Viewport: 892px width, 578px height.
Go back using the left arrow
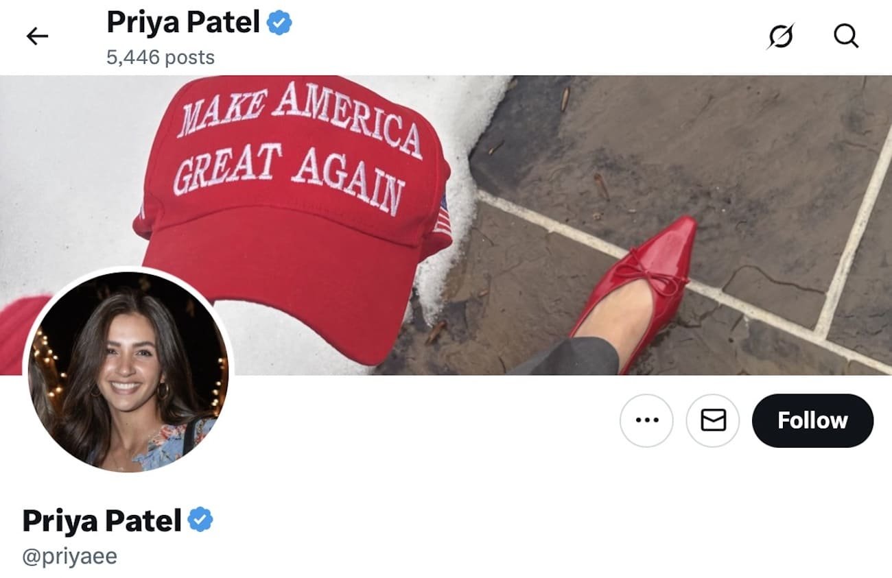(x=37, y=36)
